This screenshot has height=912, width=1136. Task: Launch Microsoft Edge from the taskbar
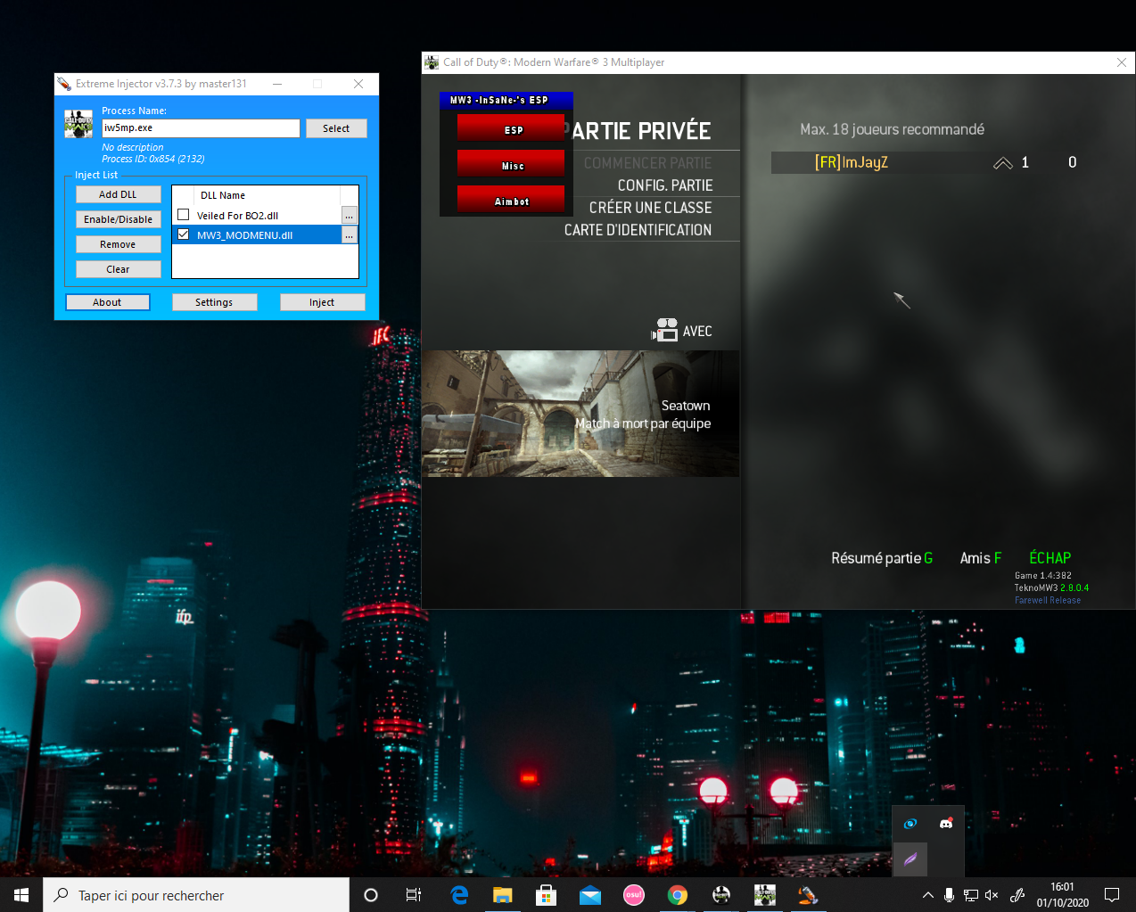point(459,895)
